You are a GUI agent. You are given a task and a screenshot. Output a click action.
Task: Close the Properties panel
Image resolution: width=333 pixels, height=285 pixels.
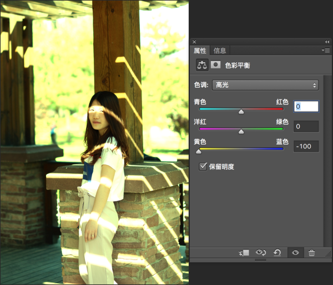coord(194,42)
